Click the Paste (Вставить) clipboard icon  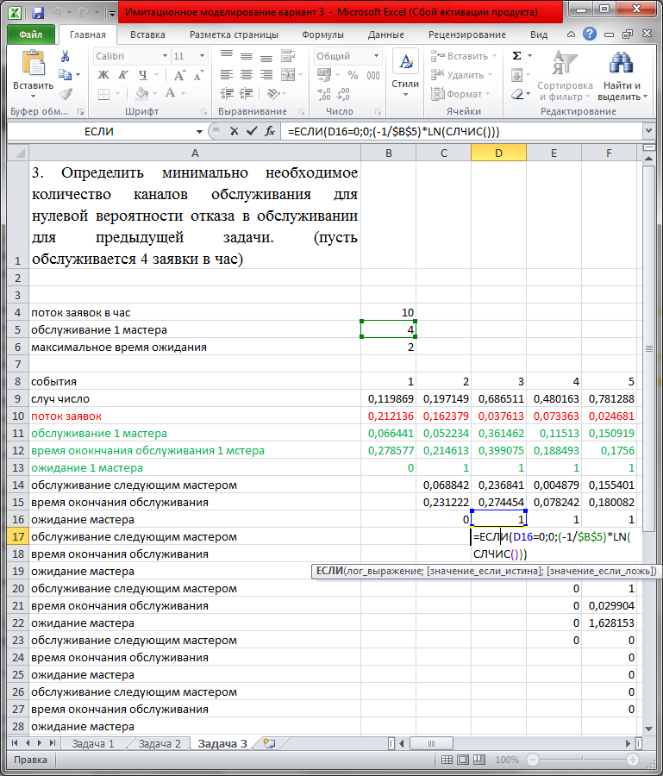point(33,63)
